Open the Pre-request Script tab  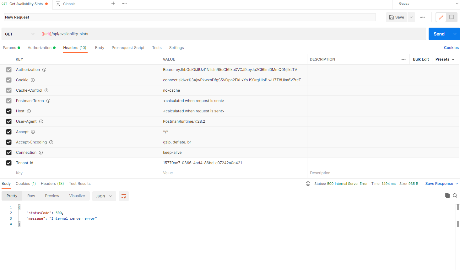(128, 48)
